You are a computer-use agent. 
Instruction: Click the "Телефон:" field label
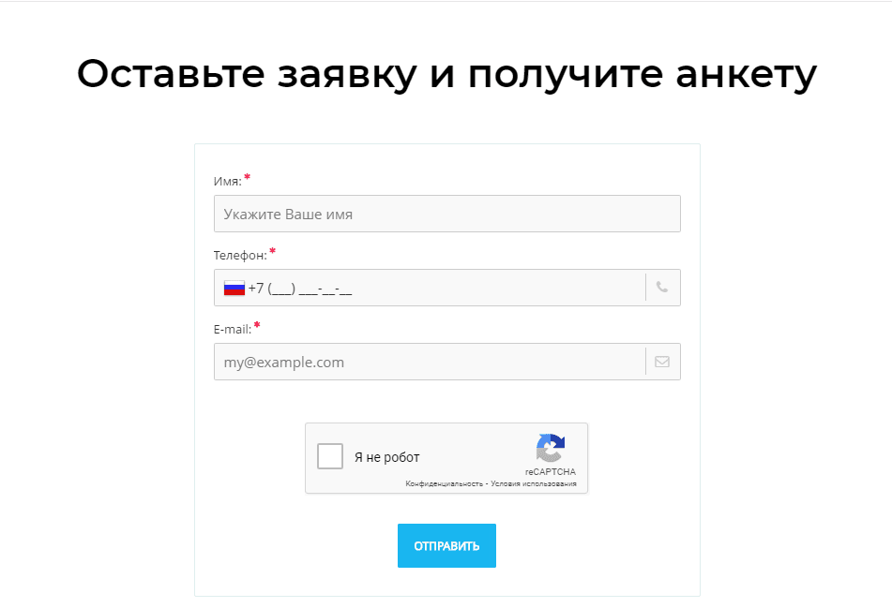[x=240, y=255]
